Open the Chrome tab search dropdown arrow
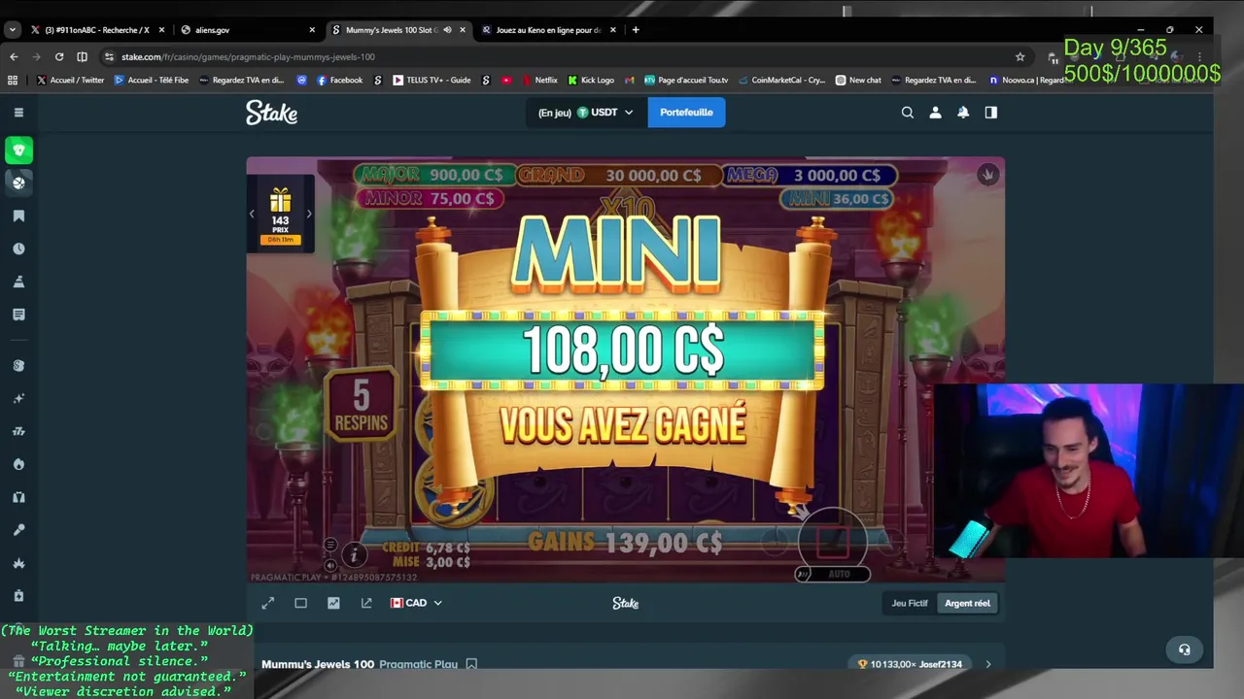The height and width of the screenshot is (699, 1244). point(13,30)
